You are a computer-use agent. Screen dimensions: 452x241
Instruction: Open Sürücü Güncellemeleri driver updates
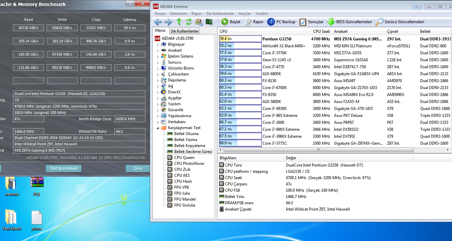click(400, 22)
